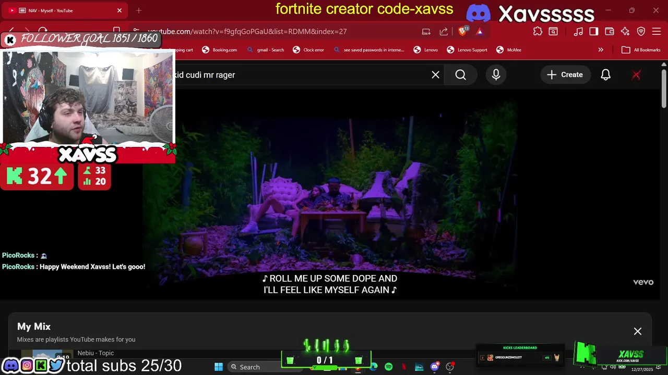Open Leo AI sparkle icon

point(625,31)
